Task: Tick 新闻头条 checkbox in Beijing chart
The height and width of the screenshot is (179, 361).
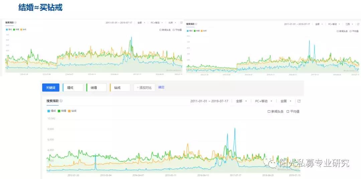Action: coord(160,30)
